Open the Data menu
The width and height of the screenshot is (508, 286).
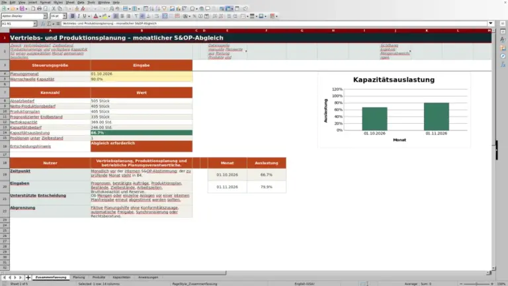coord(81,2)
